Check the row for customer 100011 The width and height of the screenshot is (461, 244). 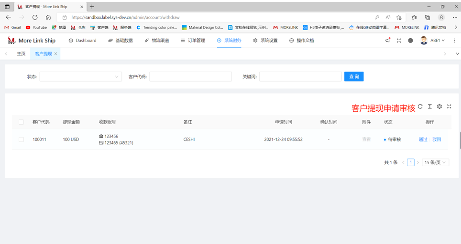21,139
